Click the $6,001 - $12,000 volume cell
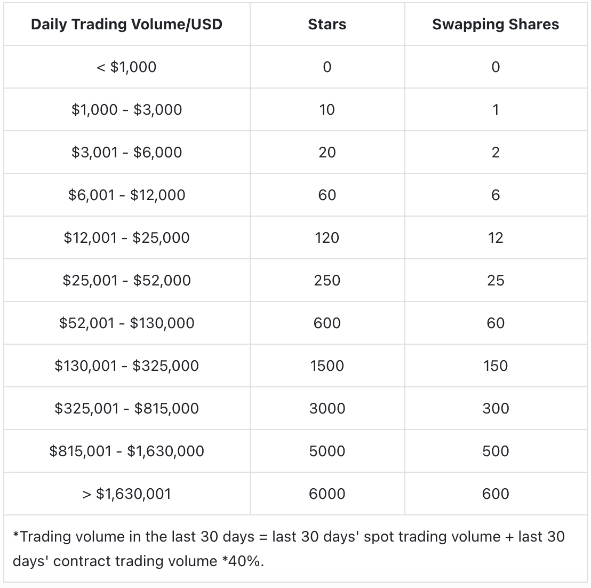Image resolution: width=591 pixels, height=588 pixels. click(126, 195)
